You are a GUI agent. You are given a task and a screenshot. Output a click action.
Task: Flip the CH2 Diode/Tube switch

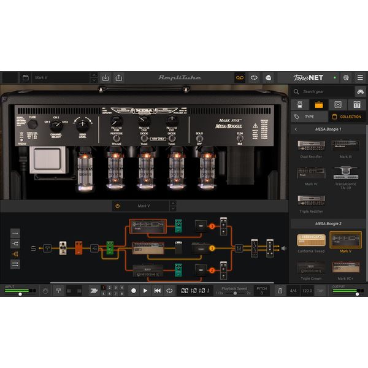[144, 139]
